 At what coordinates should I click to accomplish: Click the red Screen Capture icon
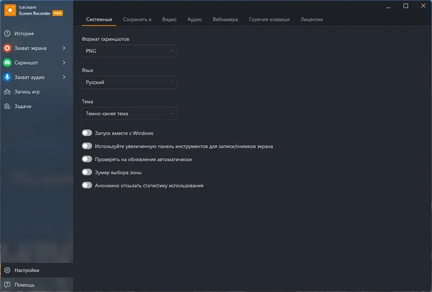pyautogui.click(x=8, y=48)
